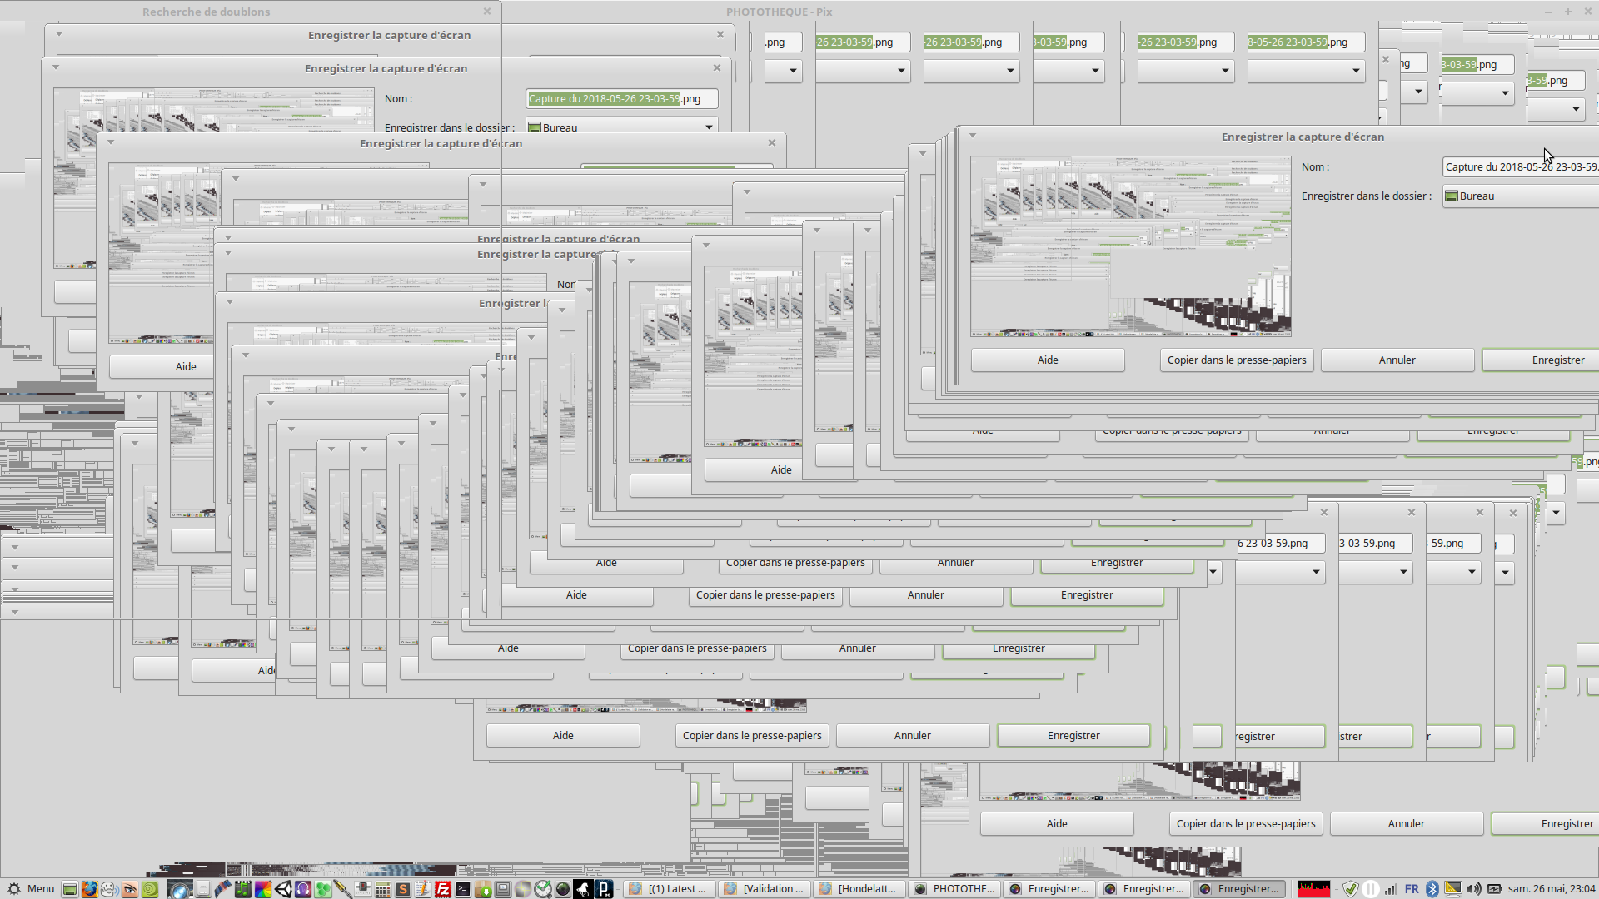
Task: Click Copier dans le presse-papiers in frontmost dialog
Action: point(1236,360)
